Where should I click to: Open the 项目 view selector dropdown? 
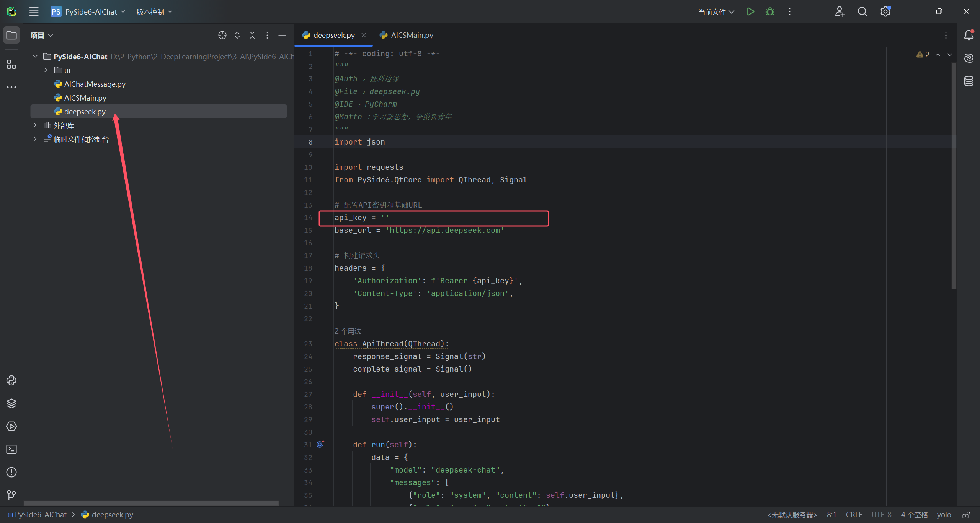[x=42, y=35]
